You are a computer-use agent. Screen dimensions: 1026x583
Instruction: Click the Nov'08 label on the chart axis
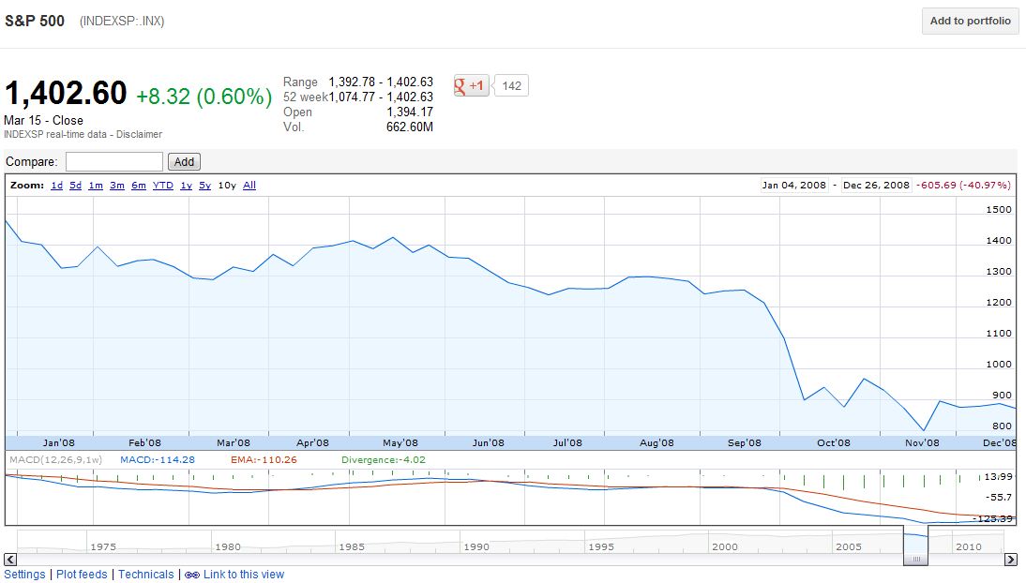point(922,443)
